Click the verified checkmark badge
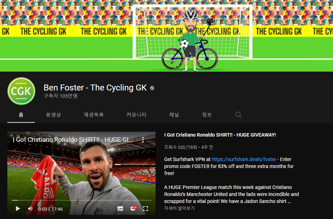This screenshot has width=333, height=219. click(152, 88)
